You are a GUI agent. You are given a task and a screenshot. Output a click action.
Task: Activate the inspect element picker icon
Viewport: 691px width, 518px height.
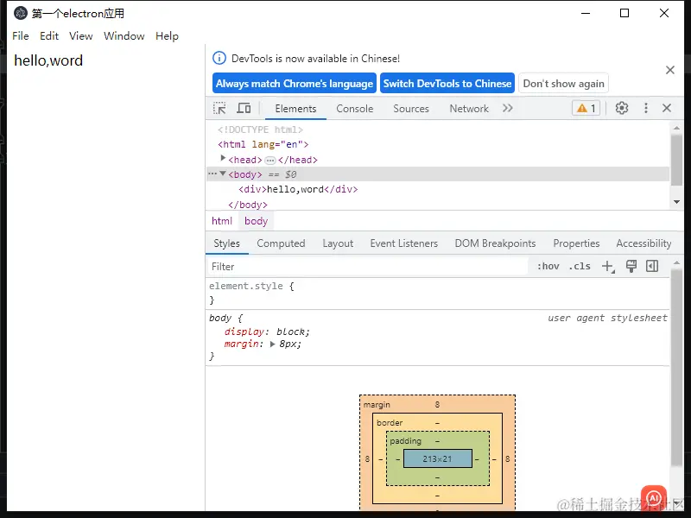(x=219, y=109)
